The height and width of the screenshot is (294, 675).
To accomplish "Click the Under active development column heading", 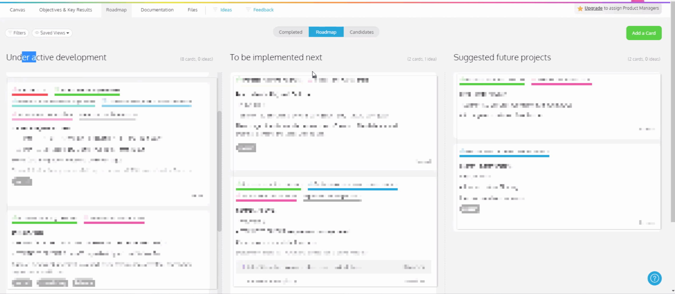I will [56, 57].
